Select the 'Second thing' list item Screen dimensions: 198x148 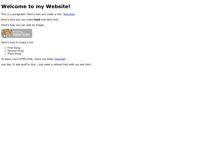(x=15, y=51)
